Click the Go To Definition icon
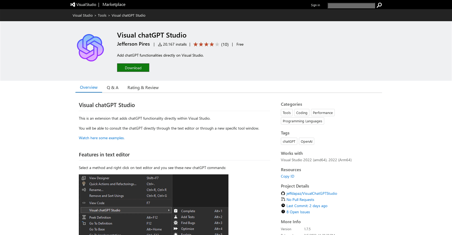452x235 pixels. (x=84, y=223)
